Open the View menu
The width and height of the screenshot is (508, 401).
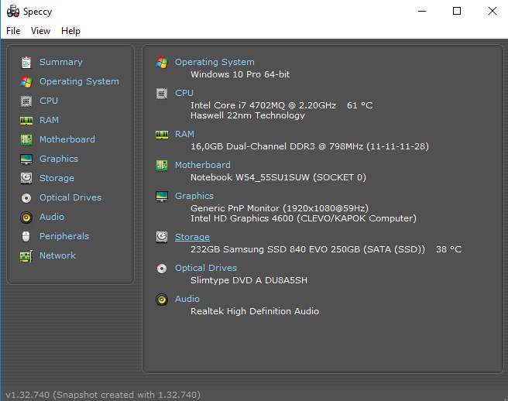coord(40,31)
